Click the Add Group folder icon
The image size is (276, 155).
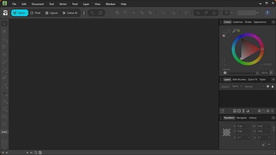pos(264,111)
